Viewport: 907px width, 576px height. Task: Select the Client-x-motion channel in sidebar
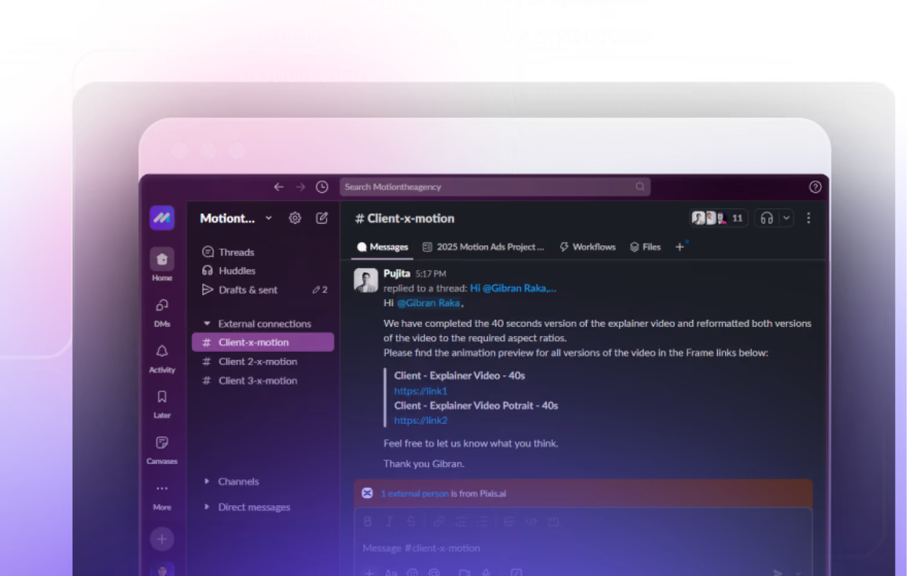point(263,343)
